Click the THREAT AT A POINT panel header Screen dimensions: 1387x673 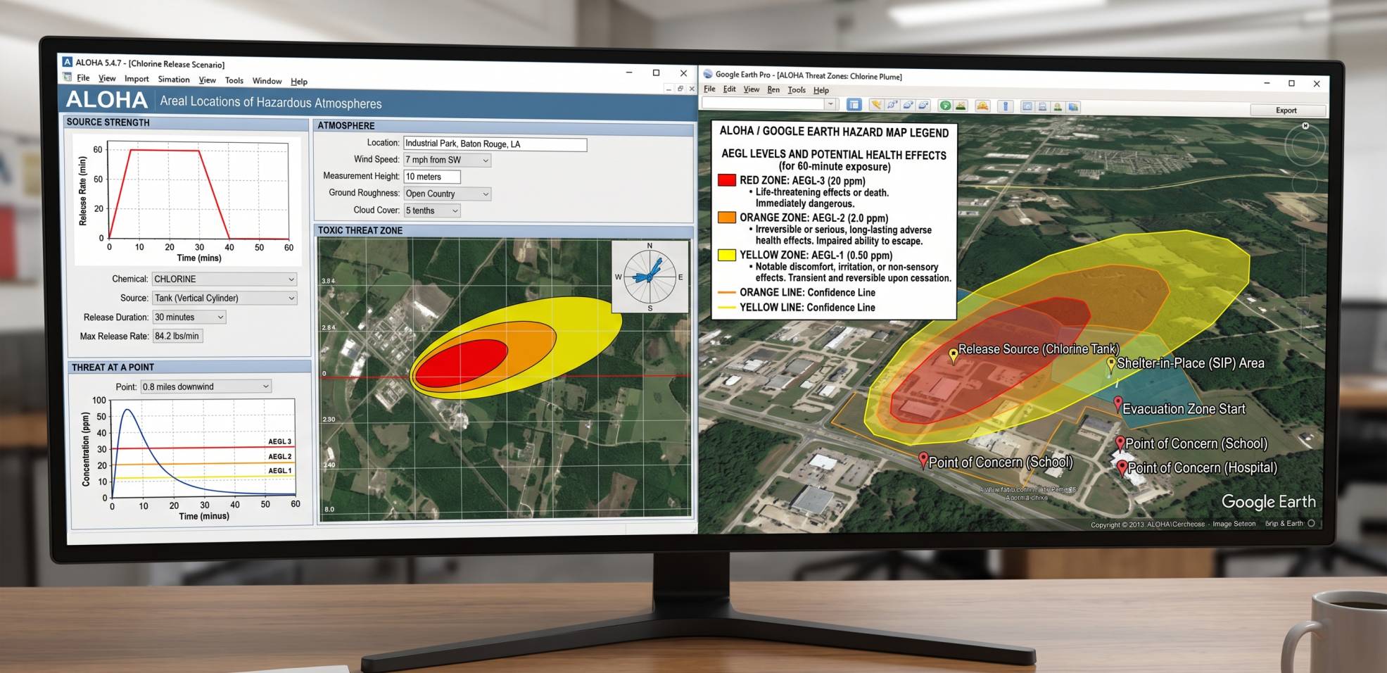190,367
